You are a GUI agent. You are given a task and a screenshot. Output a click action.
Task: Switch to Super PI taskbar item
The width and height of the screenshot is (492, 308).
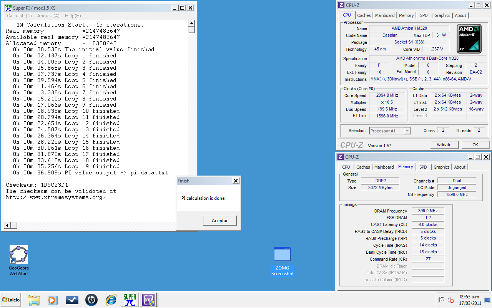coord(130,300)
